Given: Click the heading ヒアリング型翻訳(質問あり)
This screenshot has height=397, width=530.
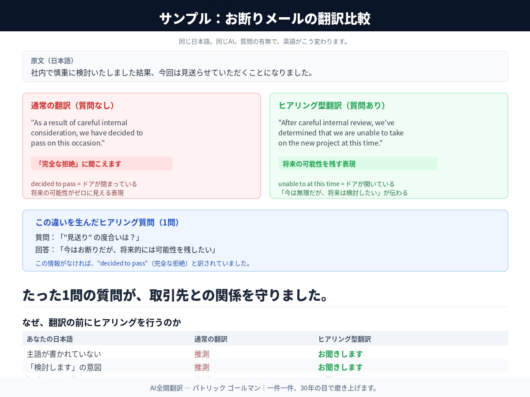Looking at the screenshot, I should tap(332, 105).
